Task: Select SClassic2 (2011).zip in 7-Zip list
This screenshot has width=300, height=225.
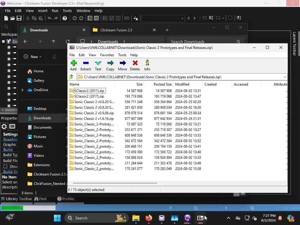Action: click(x=89, y=91)
